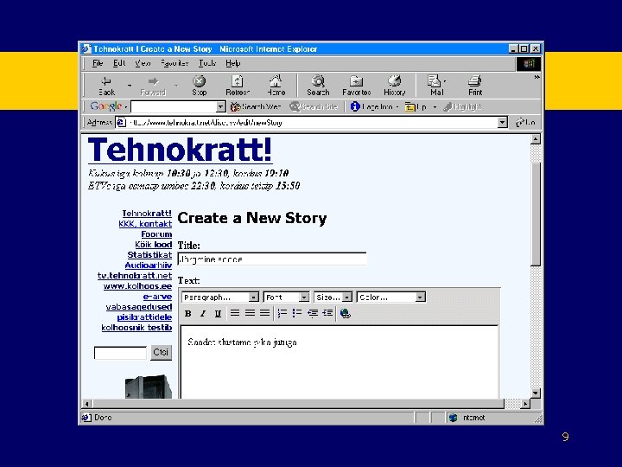The width and height of the screenshot is (622, 467).
Task: Click into the Title input field
Action: pos(272,259)
